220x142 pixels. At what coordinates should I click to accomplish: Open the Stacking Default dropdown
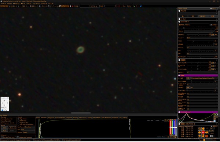click(29, 133)
